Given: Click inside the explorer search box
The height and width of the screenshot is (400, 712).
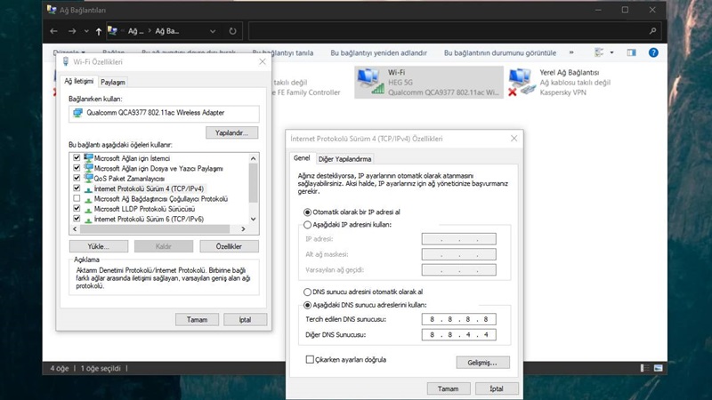Looking at the screenshot, I should click(x=455, y=31).
